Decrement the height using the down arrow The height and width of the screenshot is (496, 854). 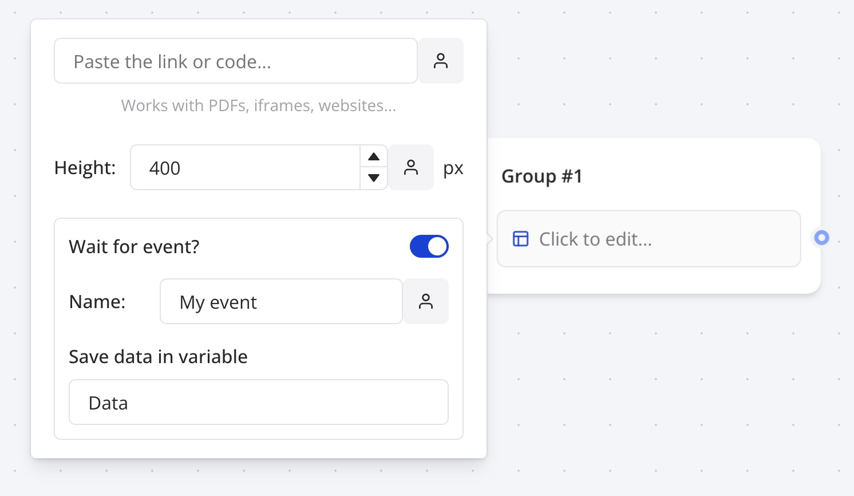pos(373,178)
